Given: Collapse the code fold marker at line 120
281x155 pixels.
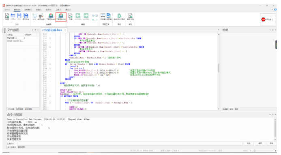Looking at the screenshot, I should 50,38.
